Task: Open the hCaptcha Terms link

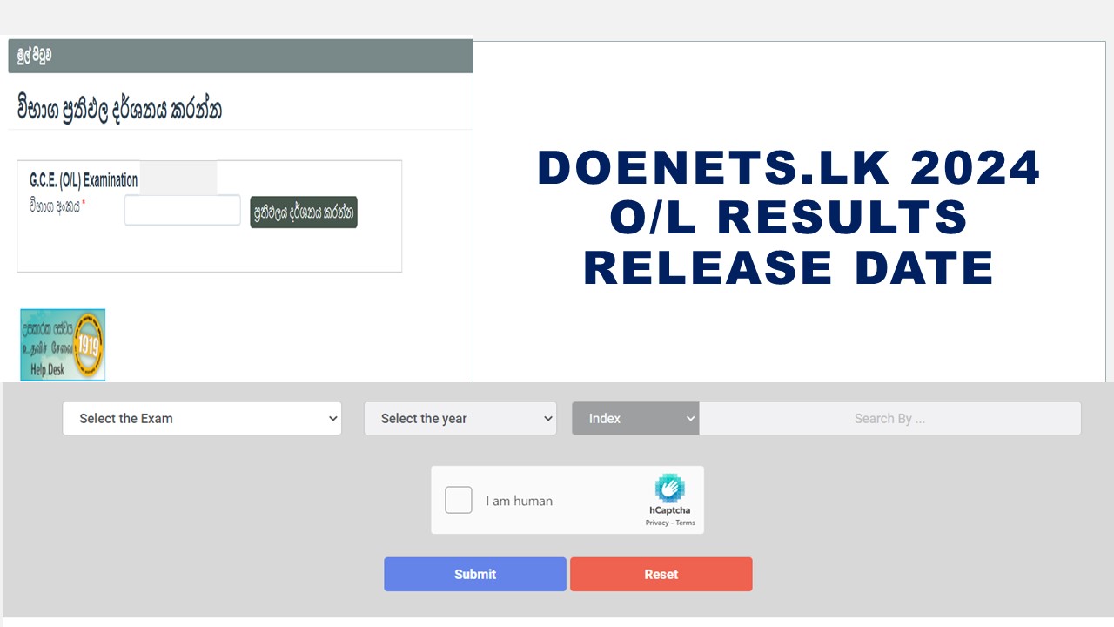Action: 685,522
